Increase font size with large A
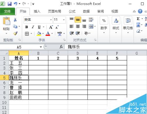The height and width of the screenshot is (114, 147). tap(51, 27)
